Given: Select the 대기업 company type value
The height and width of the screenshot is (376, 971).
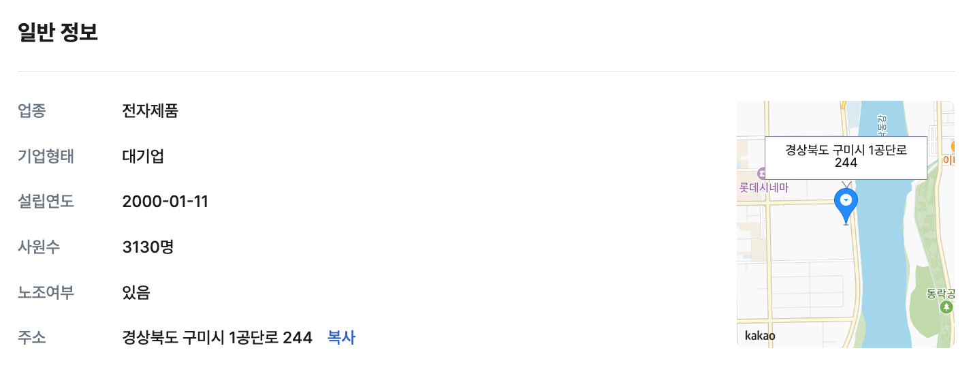Looking at the screenshot, I should pyautogui.click(x=143, y=157).
